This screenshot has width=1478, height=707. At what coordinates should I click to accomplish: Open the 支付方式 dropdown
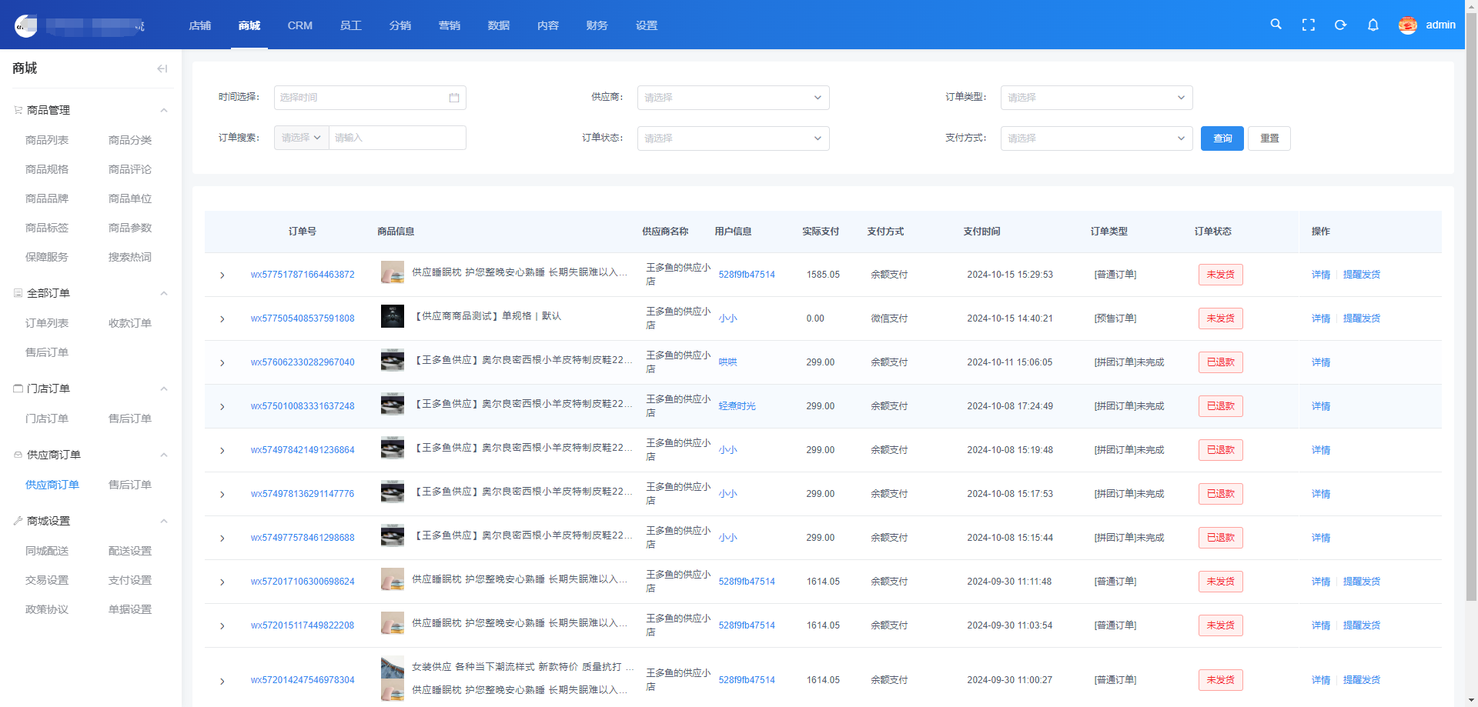pos(1096,138)
